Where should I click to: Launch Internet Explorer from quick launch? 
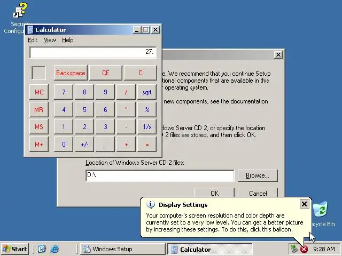55,249
